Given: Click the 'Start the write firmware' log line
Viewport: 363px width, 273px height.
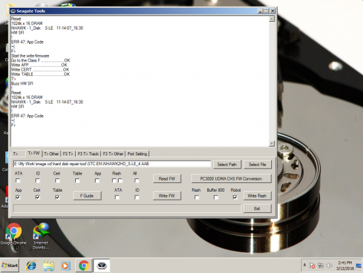Looking at the screenshot, I should pyautogui.click(x=30, y=56).
